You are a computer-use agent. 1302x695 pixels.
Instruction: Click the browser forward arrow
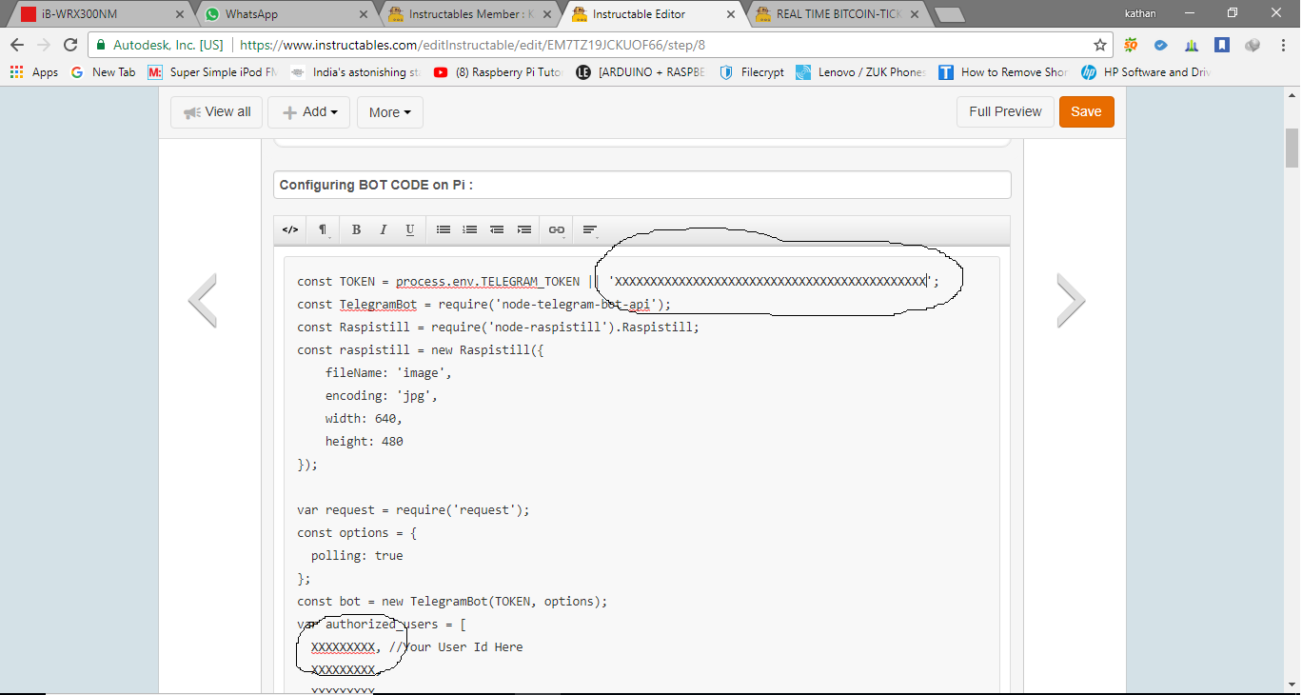[44, 45]
